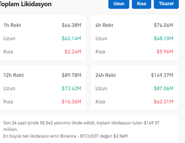Select the green $87.06M long value
The image size is (185, 143).
pyautogui.click(x=163, y=88)
